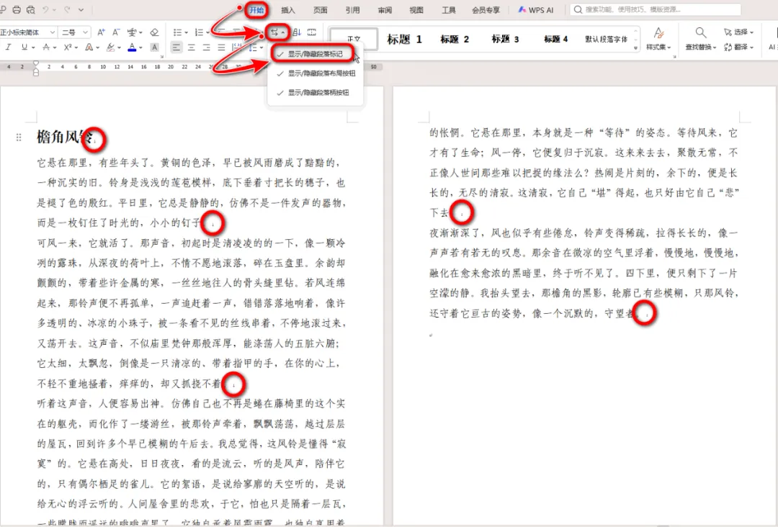The image size is (778, 527).
Task: Click the first-line indent marker on the ruler
Action: point(36,63)
